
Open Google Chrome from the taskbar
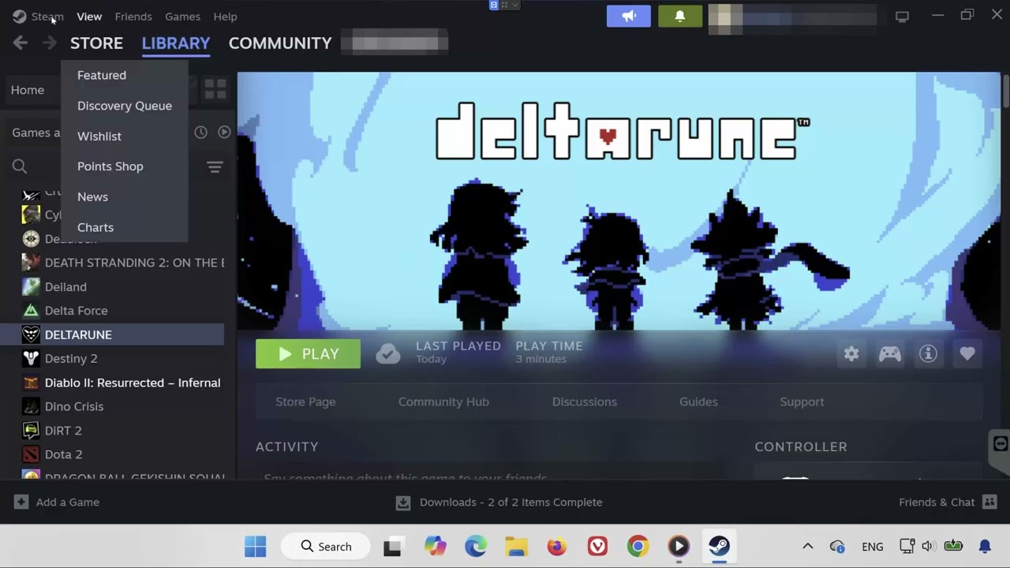[x=638, y=547]
